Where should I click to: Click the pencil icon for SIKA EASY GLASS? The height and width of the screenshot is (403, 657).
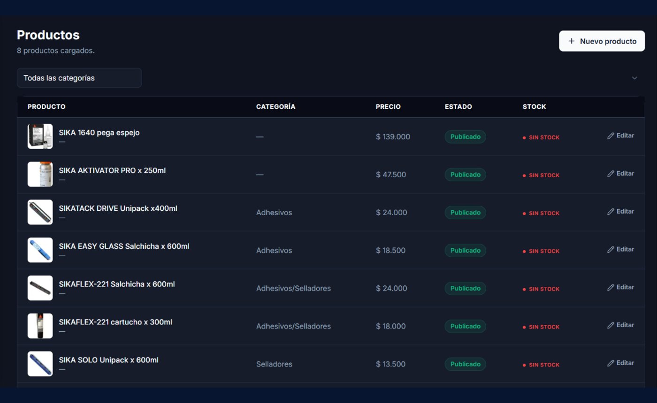(611, 250)
